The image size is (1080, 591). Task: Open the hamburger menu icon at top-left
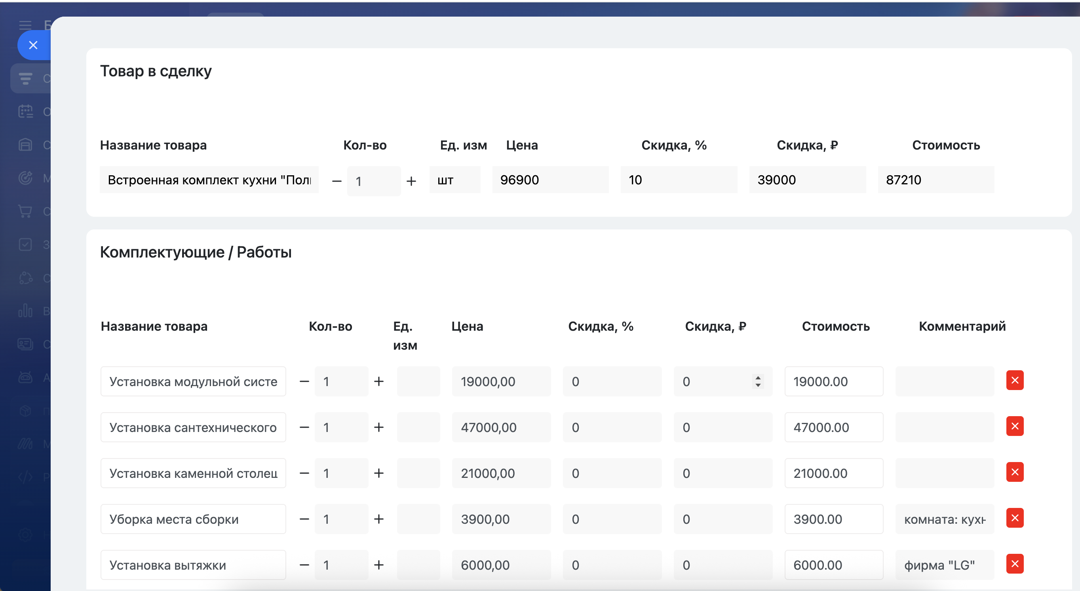[x=25, y=25]
